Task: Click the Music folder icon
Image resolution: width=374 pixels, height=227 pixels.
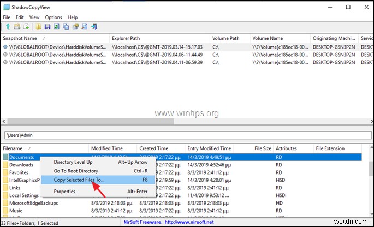Action: click(x=5, y=211)
